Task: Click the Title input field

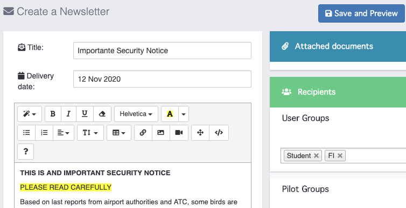Action: (x=162, y=51)
